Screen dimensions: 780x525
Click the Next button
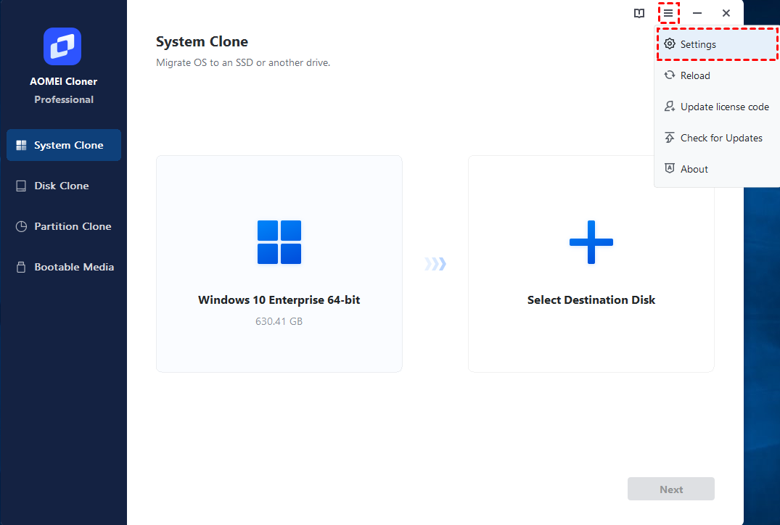click(670, 489)
